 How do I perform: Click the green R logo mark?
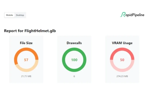pos(123,15)
